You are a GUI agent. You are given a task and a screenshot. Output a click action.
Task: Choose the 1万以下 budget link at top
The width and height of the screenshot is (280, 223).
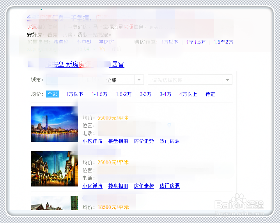click(170, 42)
